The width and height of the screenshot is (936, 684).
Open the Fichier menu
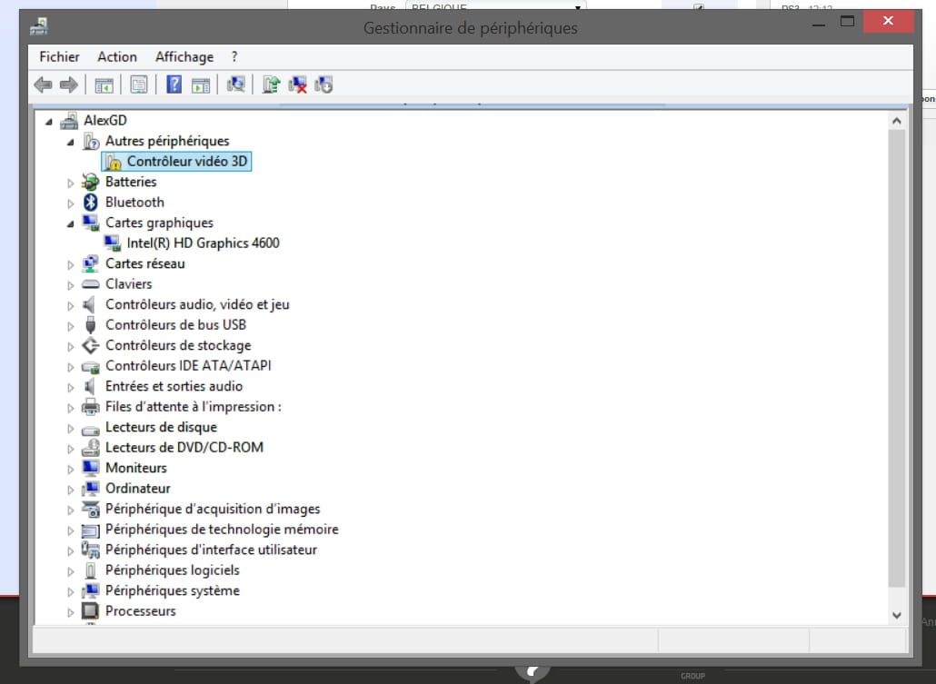click(x=59, y=56)
